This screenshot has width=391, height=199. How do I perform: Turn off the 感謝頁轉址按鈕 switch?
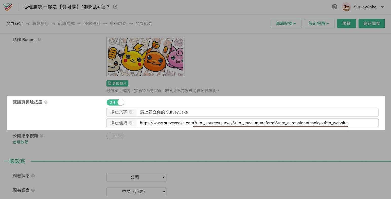(115, 102)
